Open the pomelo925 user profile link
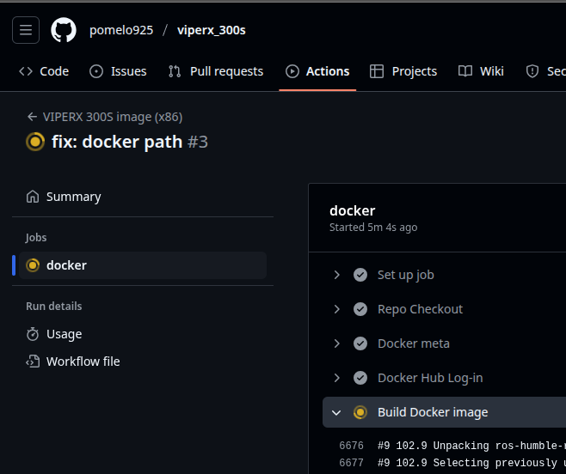 pyautogui.click(x=121, y=30)
